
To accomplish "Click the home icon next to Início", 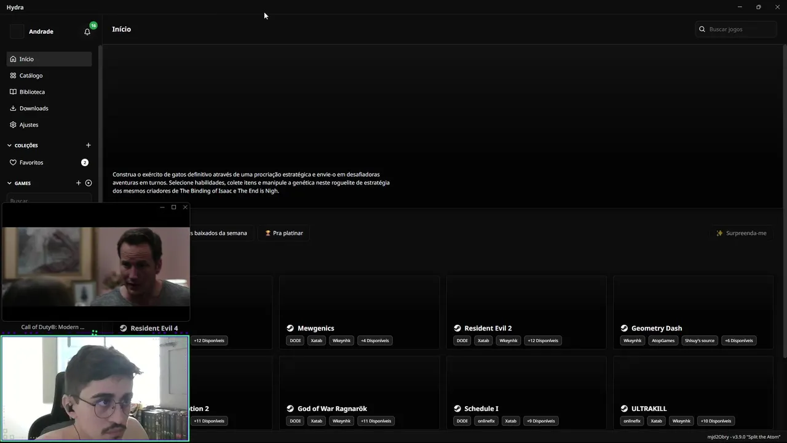I will coord(13,59).
